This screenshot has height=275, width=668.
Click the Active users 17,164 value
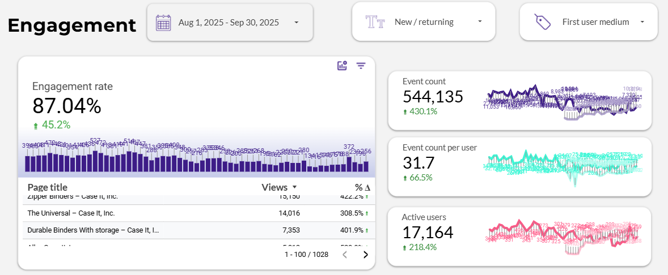pyautogui.click(x=428, y=233)
